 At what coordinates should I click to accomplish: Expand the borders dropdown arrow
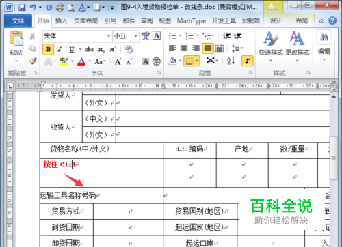tap(197, 61)
